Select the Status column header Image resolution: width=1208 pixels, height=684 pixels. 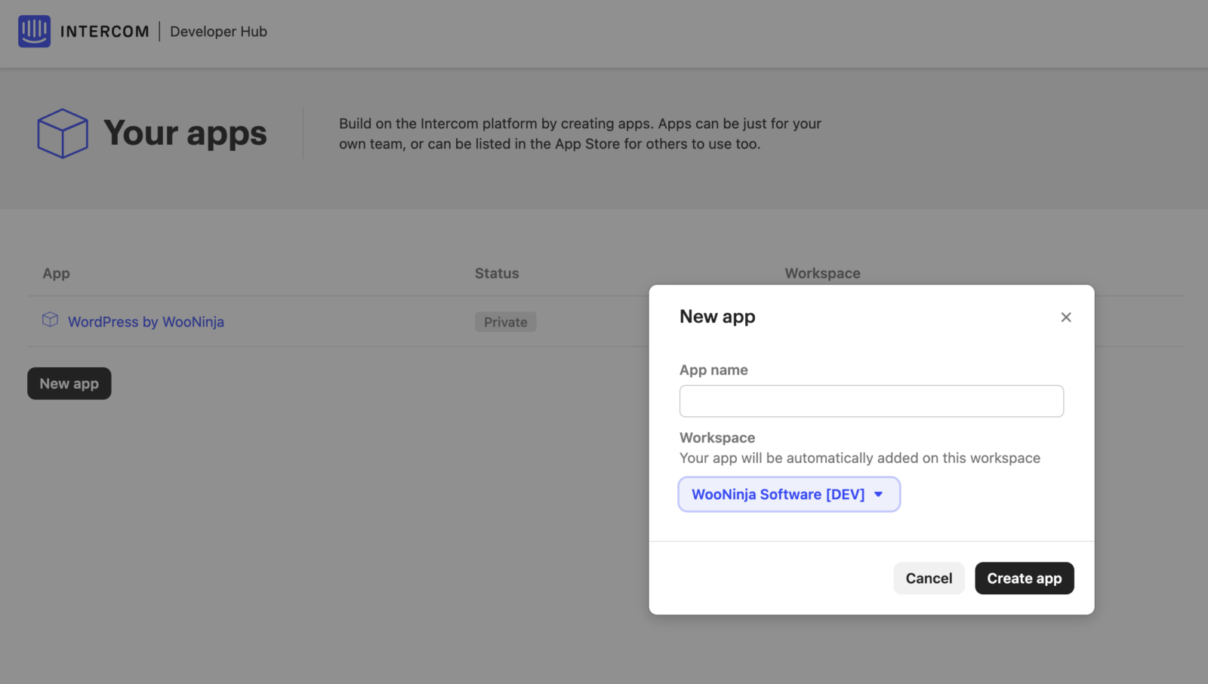496,274
